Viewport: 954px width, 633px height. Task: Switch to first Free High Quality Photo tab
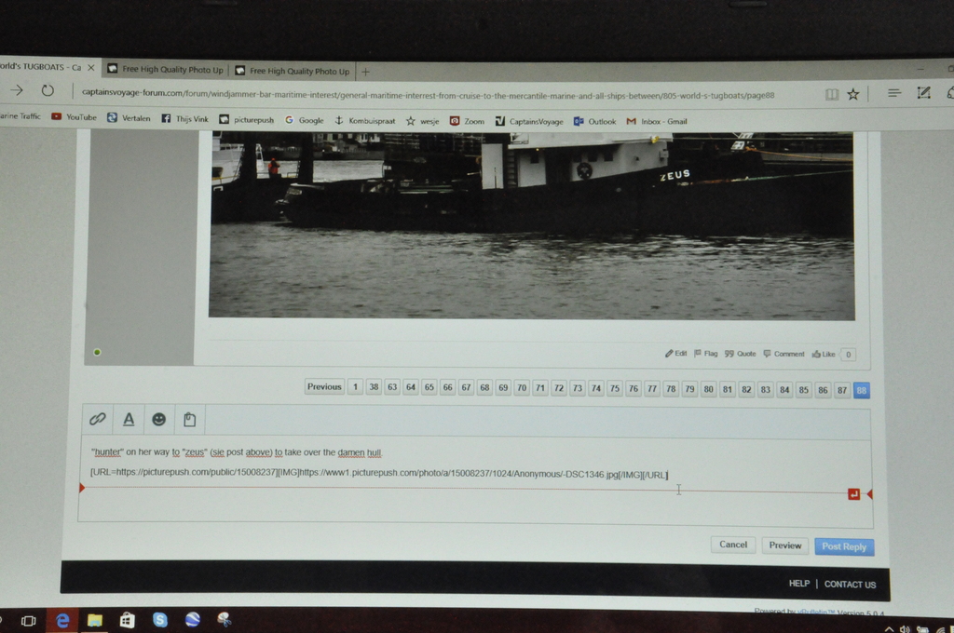pos(166,69)
